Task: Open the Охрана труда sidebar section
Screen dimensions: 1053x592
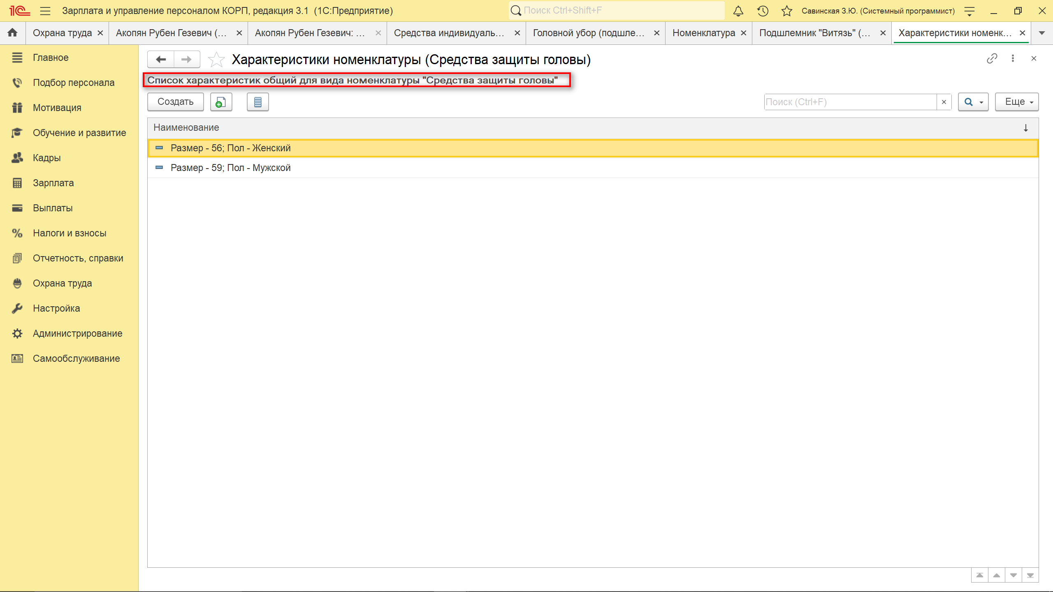Action: click(63, 283)
